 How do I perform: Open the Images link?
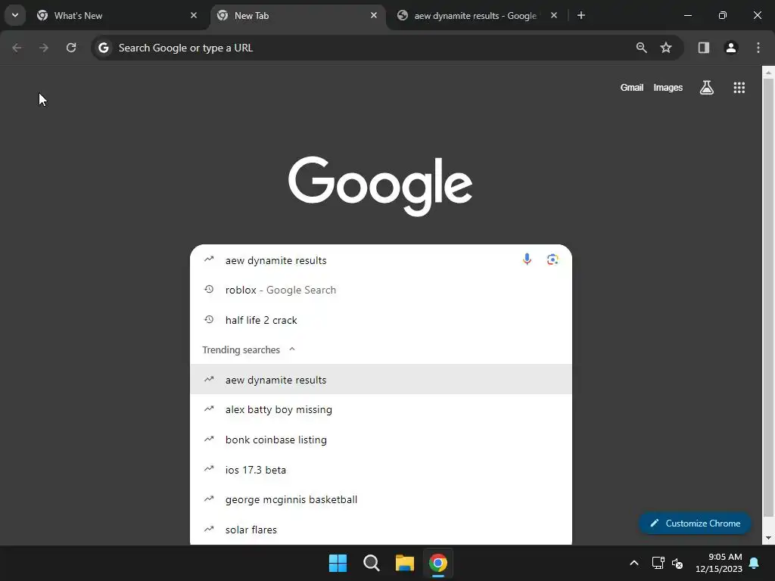pos(668,88)
